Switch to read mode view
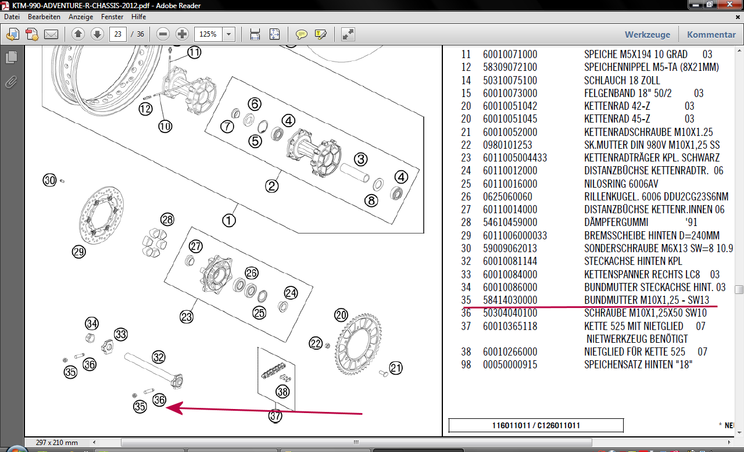Image resolution: width=744 pixels, height=452 pixels. pyautogui.click(x=348, y=34)
